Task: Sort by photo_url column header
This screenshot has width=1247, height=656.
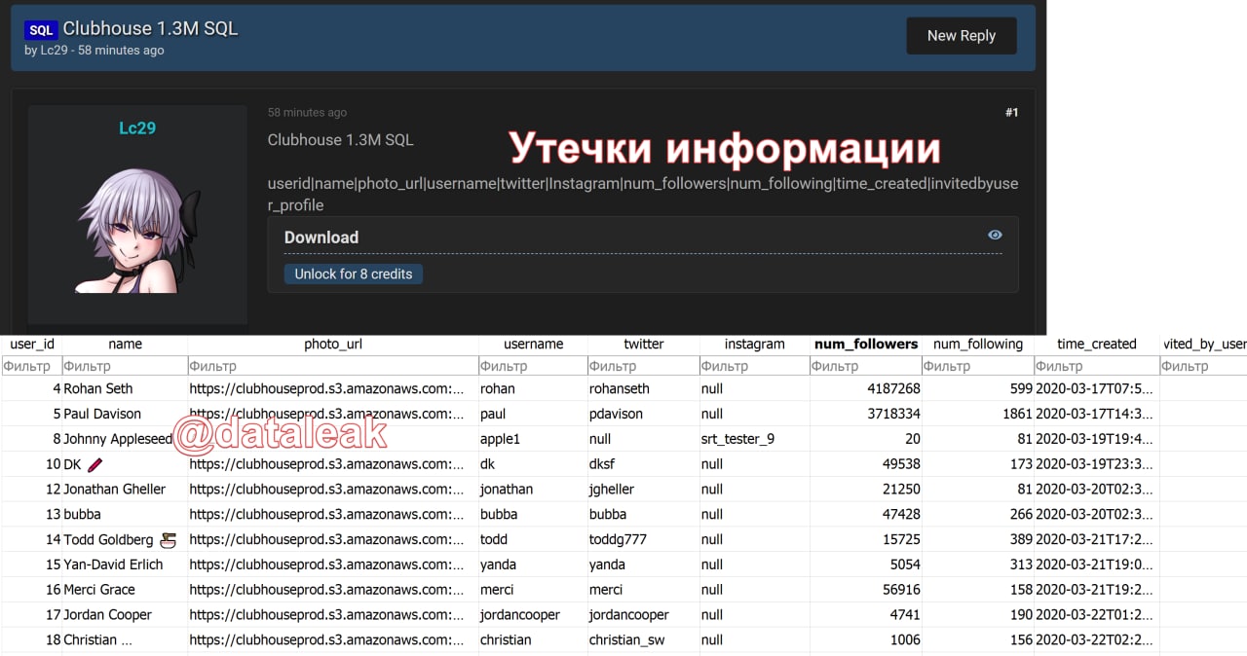Action: click(333, 344)
